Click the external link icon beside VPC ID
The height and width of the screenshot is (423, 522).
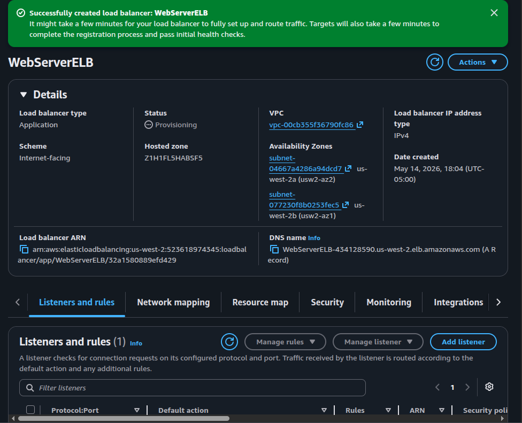click(360, 125)
